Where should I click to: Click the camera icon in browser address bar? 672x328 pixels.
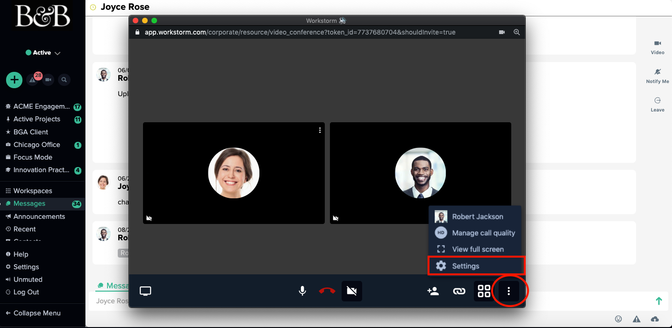tap(502, 32)
